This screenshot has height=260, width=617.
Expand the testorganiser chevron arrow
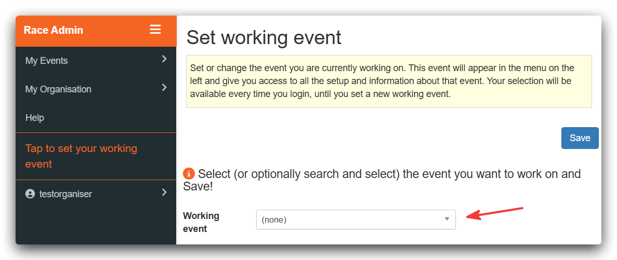click(x=164, y=193)
